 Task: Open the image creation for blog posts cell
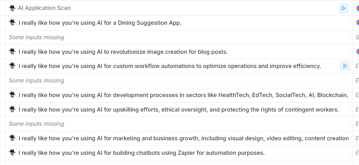coord(123,51)
